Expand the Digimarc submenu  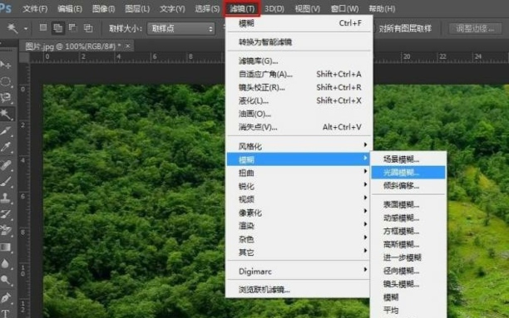[299, 271]
